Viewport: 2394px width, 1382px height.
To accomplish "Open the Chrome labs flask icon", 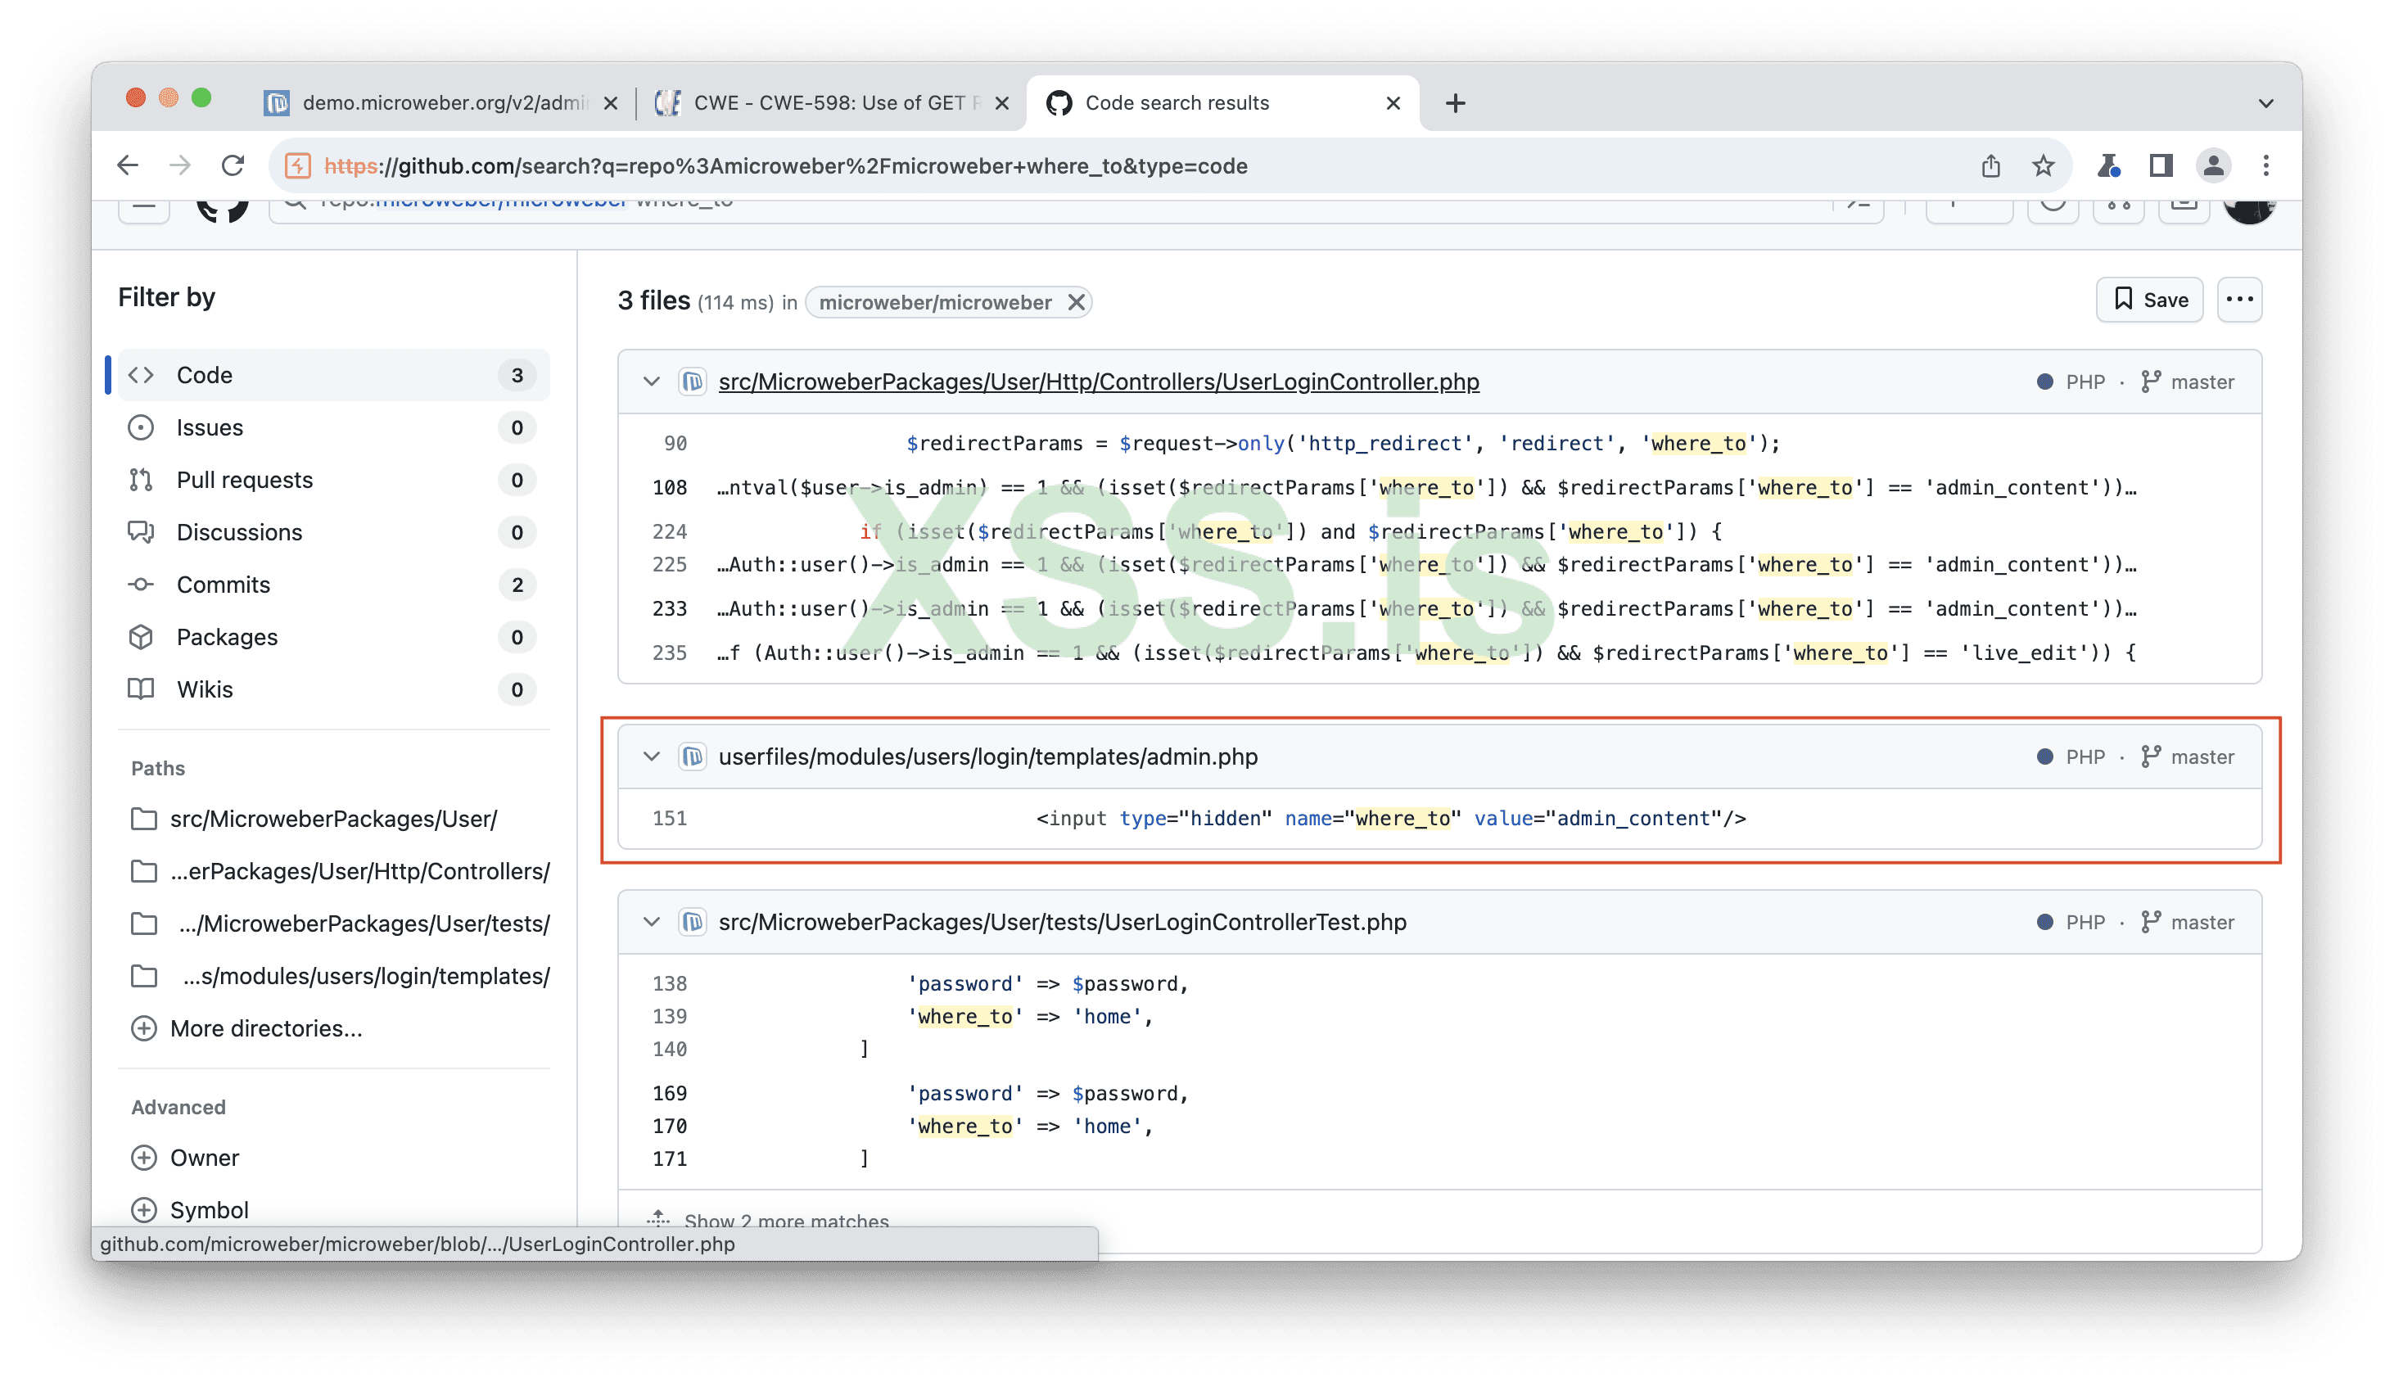I will 2108,166.
